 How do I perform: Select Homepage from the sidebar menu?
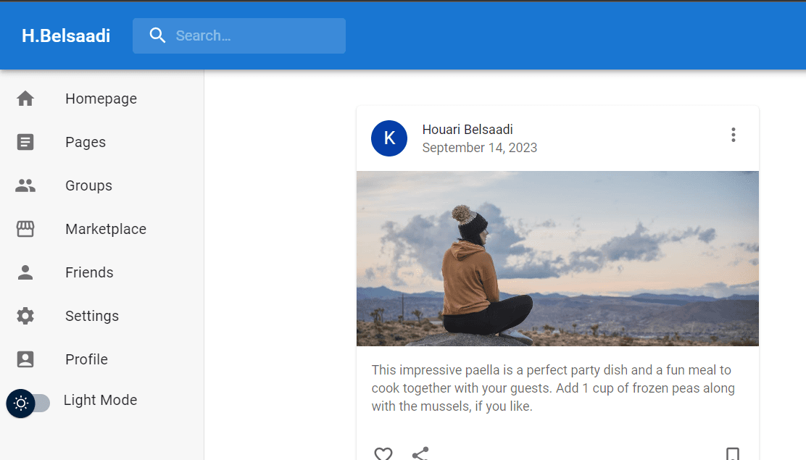pos(101,98)
